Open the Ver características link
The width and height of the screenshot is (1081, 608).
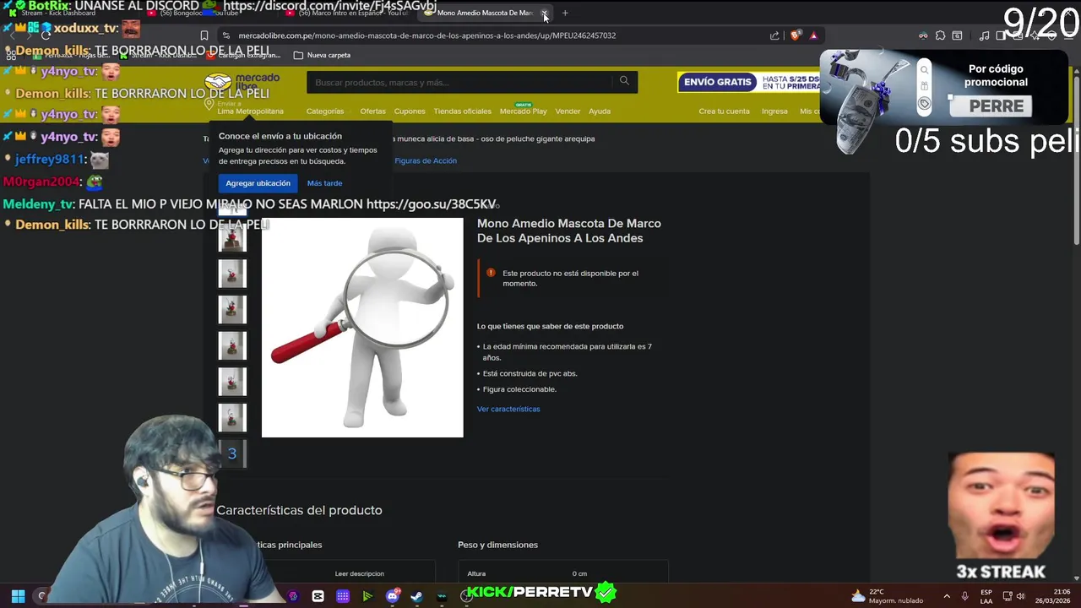tap(508, 409)
